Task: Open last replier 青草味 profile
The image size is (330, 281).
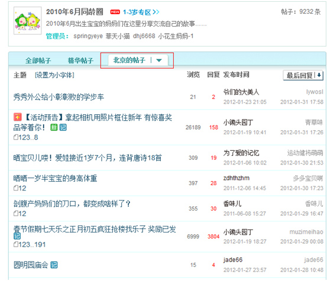Action: click(x=314, y=122)
